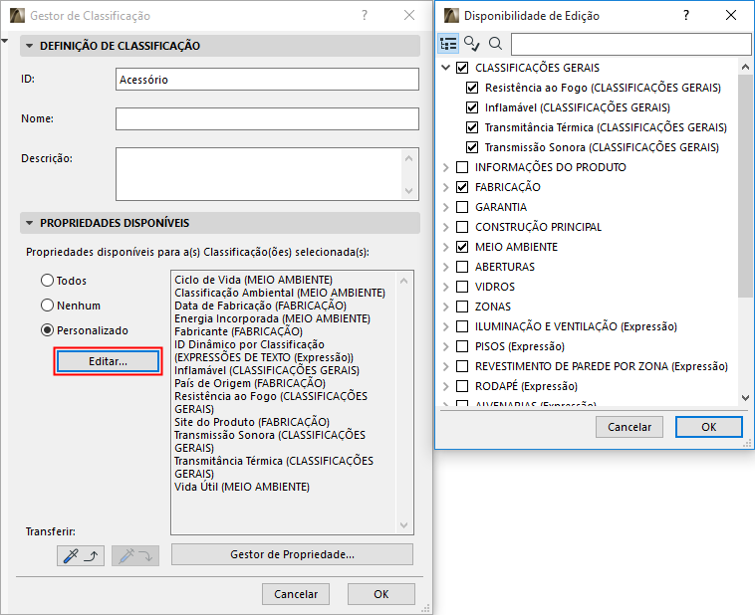Uncheck Transmissão Sonora checkbox
The height and width of the screenshot is (615, 755).
[x=472, y=147]
